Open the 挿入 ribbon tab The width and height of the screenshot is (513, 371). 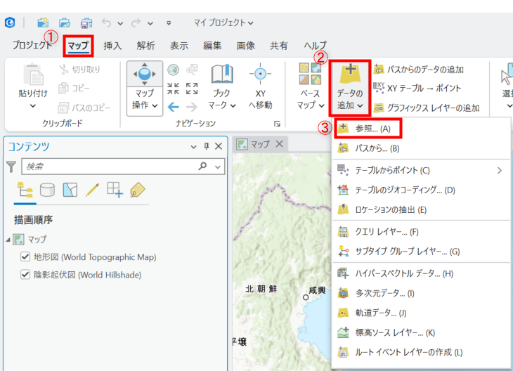click(x=112, y=46)
